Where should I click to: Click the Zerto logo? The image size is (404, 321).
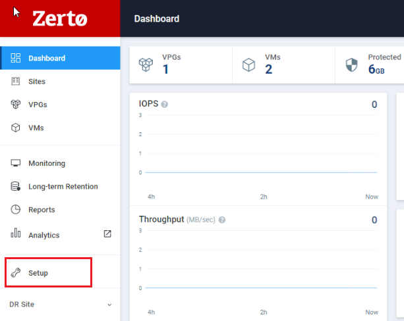59,18
